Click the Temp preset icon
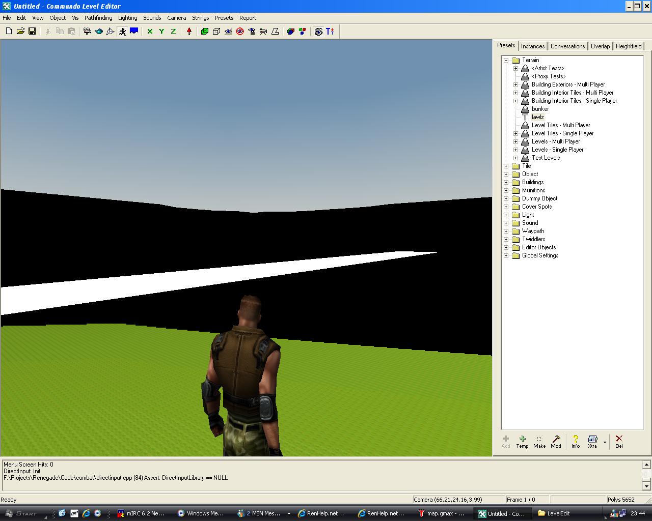652x521 pixels. pos(522,441)
